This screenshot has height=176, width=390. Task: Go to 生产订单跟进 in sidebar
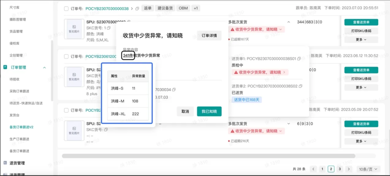(x=19, y=139)
